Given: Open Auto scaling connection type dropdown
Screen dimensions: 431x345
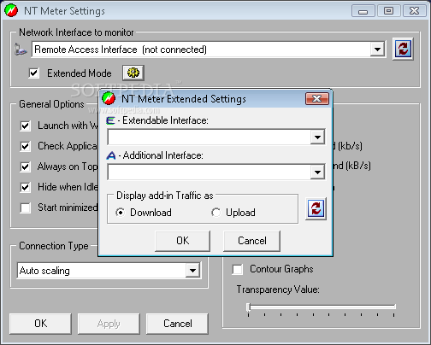Looking at the screenshot, I should 192,271.
